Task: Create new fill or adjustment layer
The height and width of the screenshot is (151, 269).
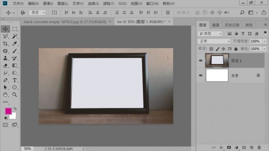Action: (237, 148)
